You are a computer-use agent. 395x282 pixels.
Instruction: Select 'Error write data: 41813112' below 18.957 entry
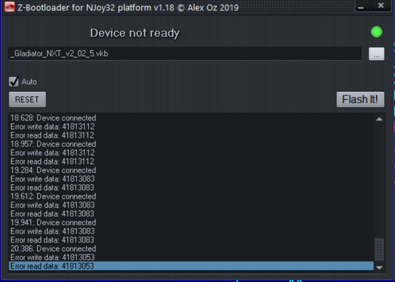(x=191, y=153)
